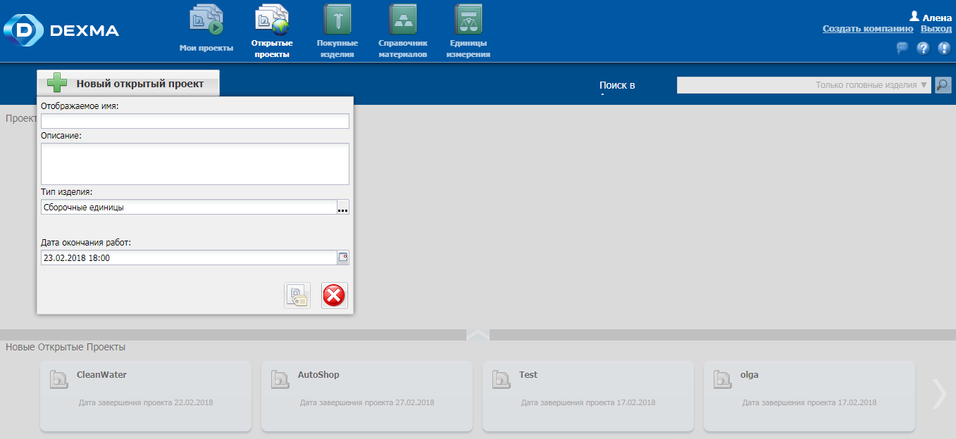The height and width of the screenshot is (439, 956).
Task: Click the red cancel cross button
Action: (x=335, y=295)
